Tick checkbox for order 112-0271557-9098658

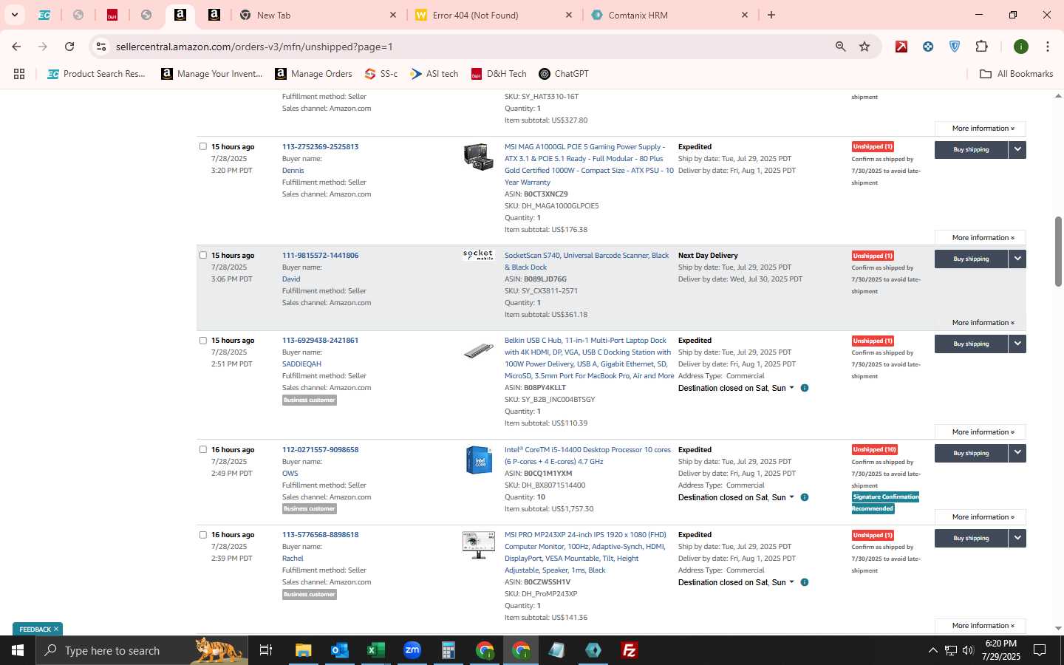pos(203,449)
